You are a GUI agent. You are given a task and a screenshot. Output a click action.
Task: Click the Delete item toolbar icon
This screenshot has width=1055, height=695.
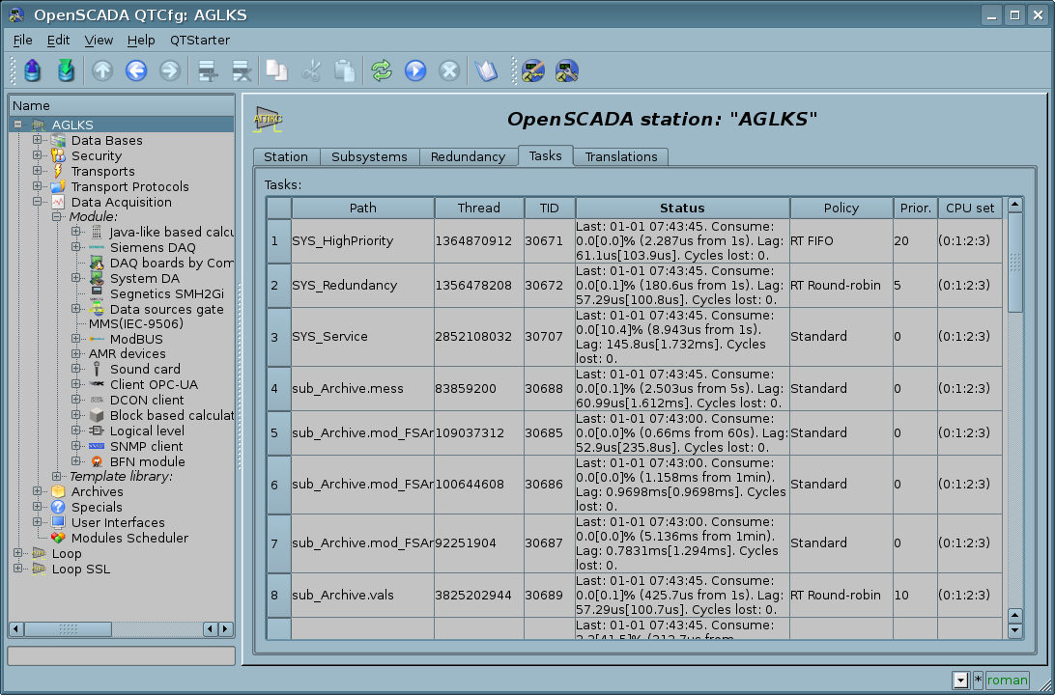(241, 69)
